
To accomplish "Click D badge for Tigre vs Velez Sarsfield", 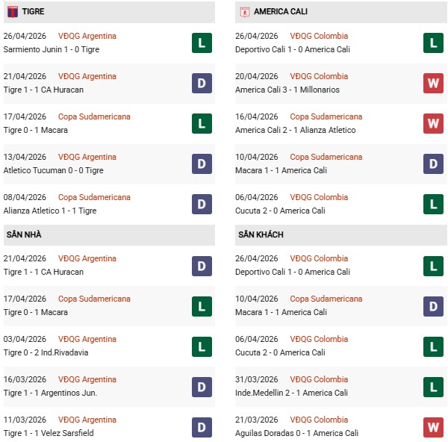I will tap(202, 426).
